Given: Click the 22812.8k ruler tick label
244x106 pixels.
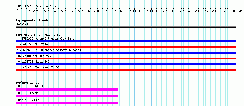Looking at the screenshot, I should click(x=84, y=11).
